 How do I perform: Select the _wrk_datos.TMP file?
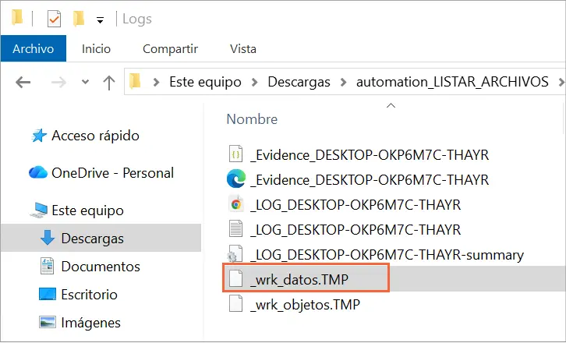pyautogui.click(x=307, y=278)
